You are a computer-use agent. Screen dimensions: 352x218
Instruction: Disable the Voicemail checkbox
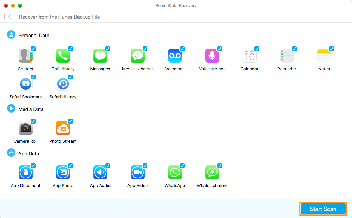click(x=182, y=49)
